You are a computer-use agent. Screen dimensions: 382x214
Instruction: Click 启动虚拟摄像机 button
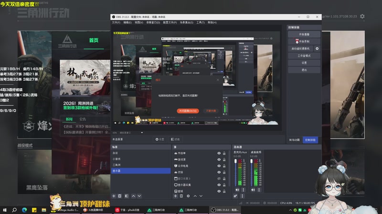click(300, 49)
